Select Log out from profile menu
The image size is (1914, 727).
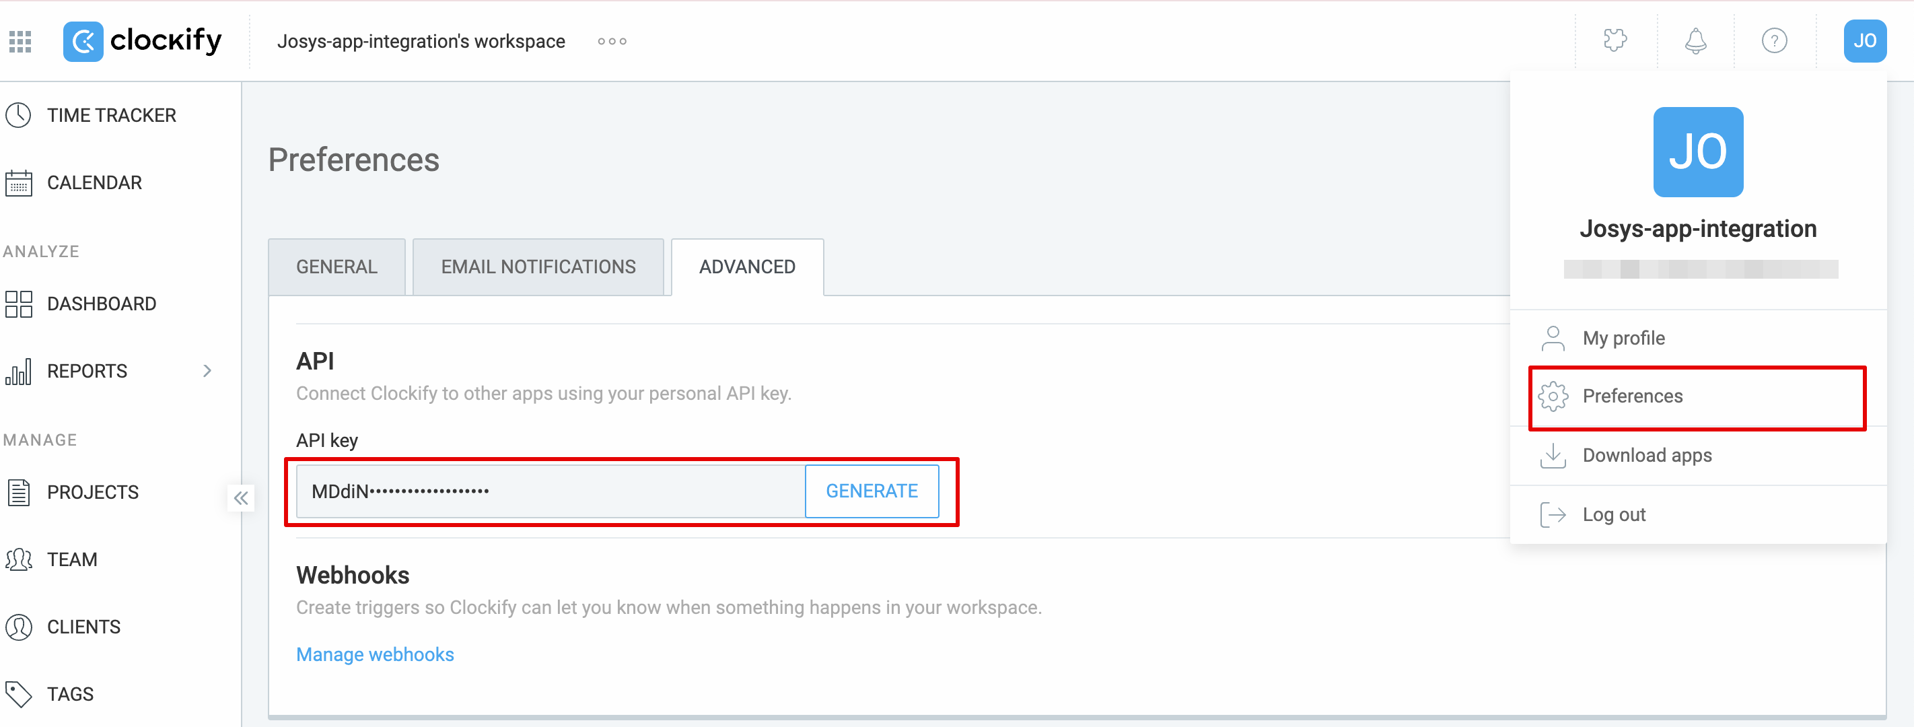[1613, 514]
